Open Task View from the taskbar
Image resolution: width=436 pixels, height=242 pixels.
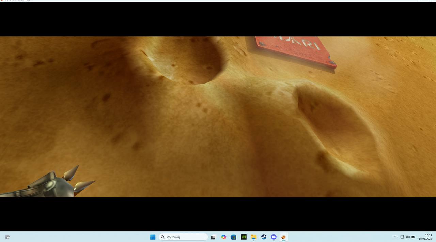tap(213, 237)
